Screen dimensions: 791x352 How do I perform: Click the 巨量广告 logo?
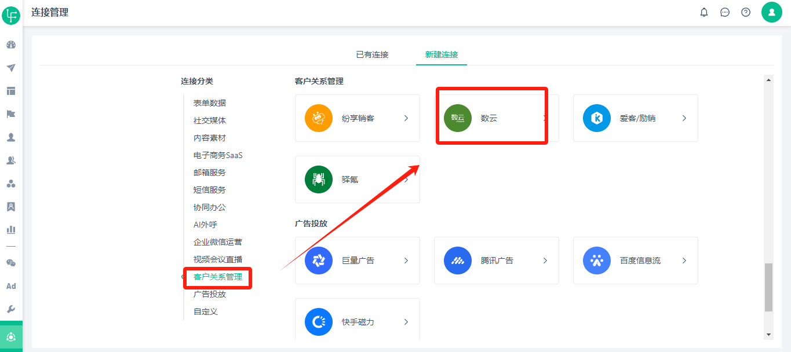pyautogui.click(x=319, y=261)
